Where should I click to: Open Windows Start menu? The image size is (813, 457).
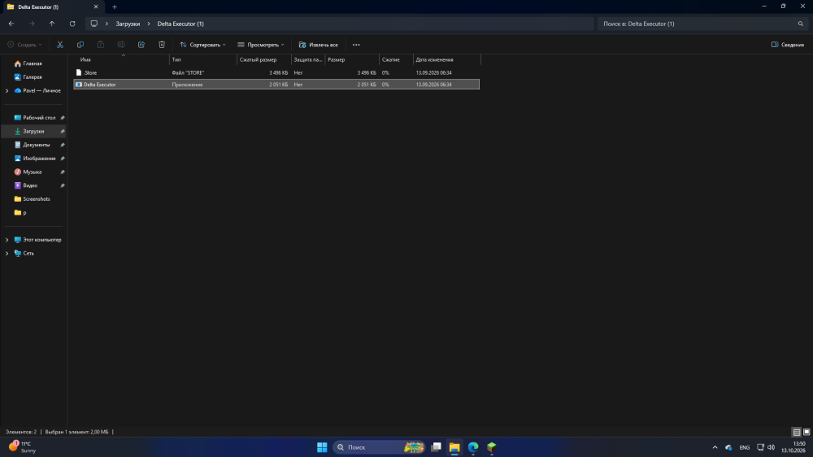322,447
